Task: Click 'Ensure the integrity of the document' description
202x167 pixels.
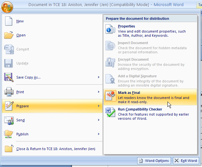Action: tap(151, 83)
